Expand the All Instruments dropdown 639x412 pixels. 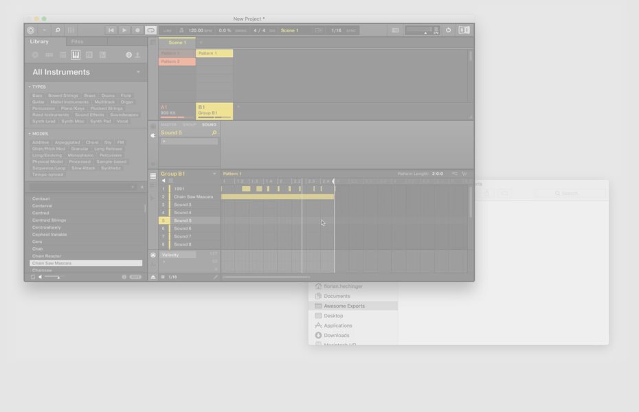pyautogui.click(x=138, y=72)
